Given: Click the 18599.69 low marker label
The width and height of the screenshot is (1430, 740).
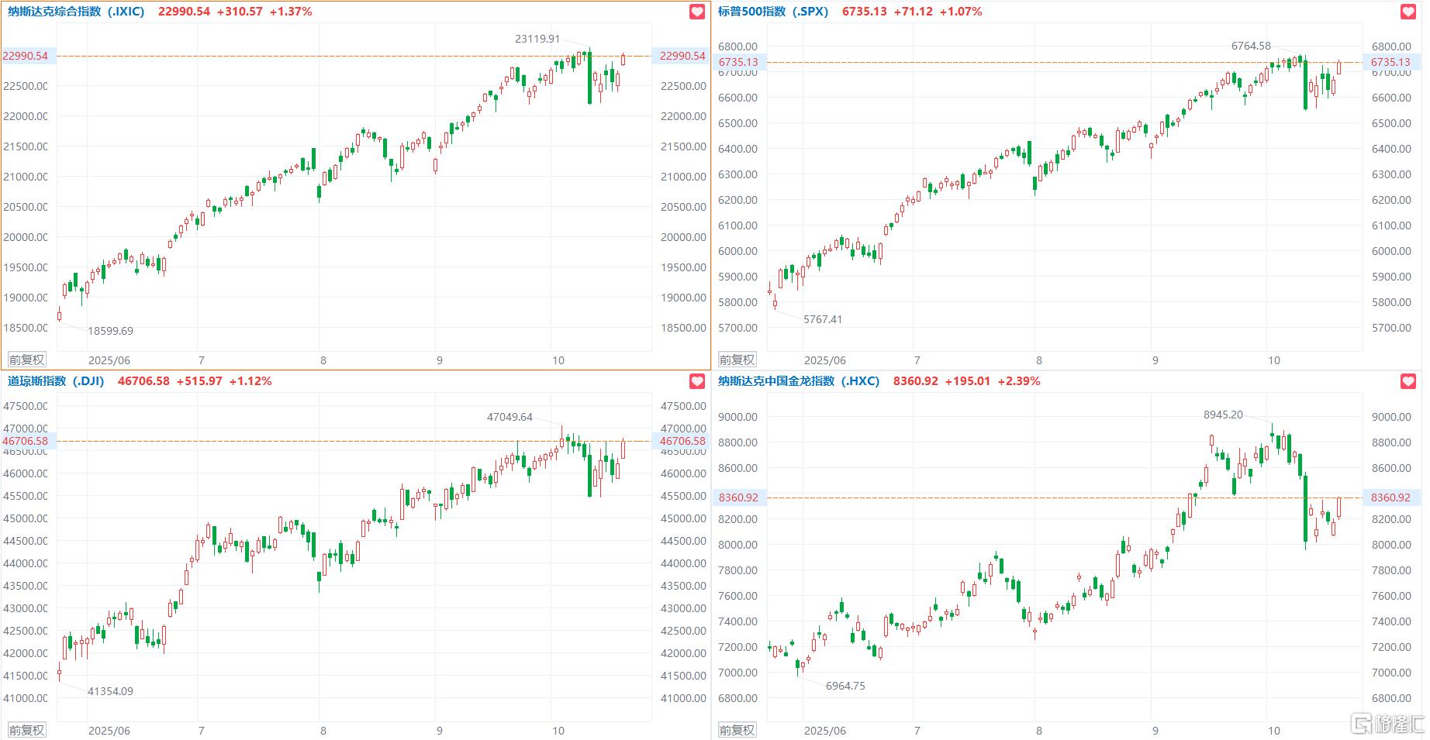Looking at the screenshot, I should (x=110, y=331).
